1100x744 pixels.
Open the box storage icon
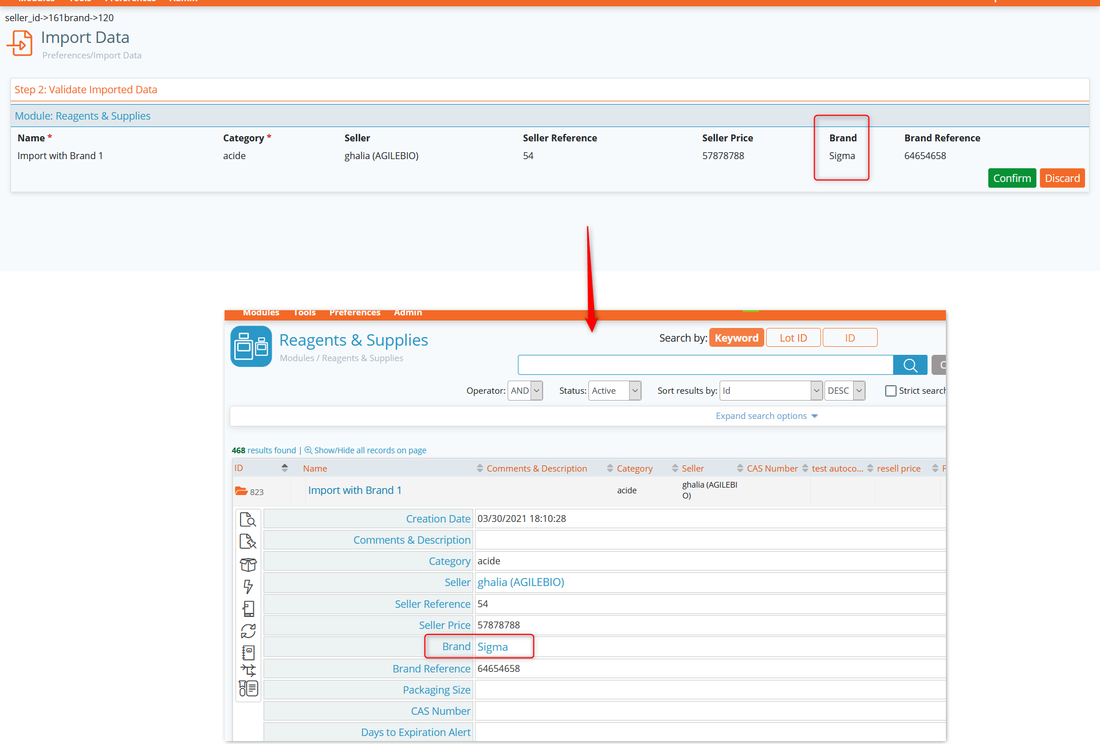click(x=248, y=564)
